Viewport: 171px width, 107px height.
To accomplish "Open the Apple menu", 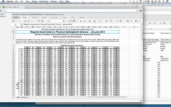I will point(3,1).
